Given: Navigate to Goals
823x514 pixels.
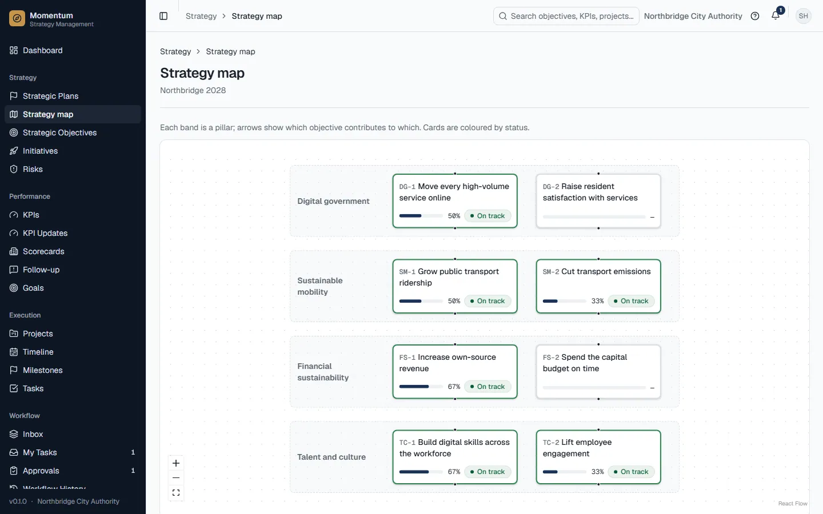Looking at the screenshot, I should pos(73,288).
